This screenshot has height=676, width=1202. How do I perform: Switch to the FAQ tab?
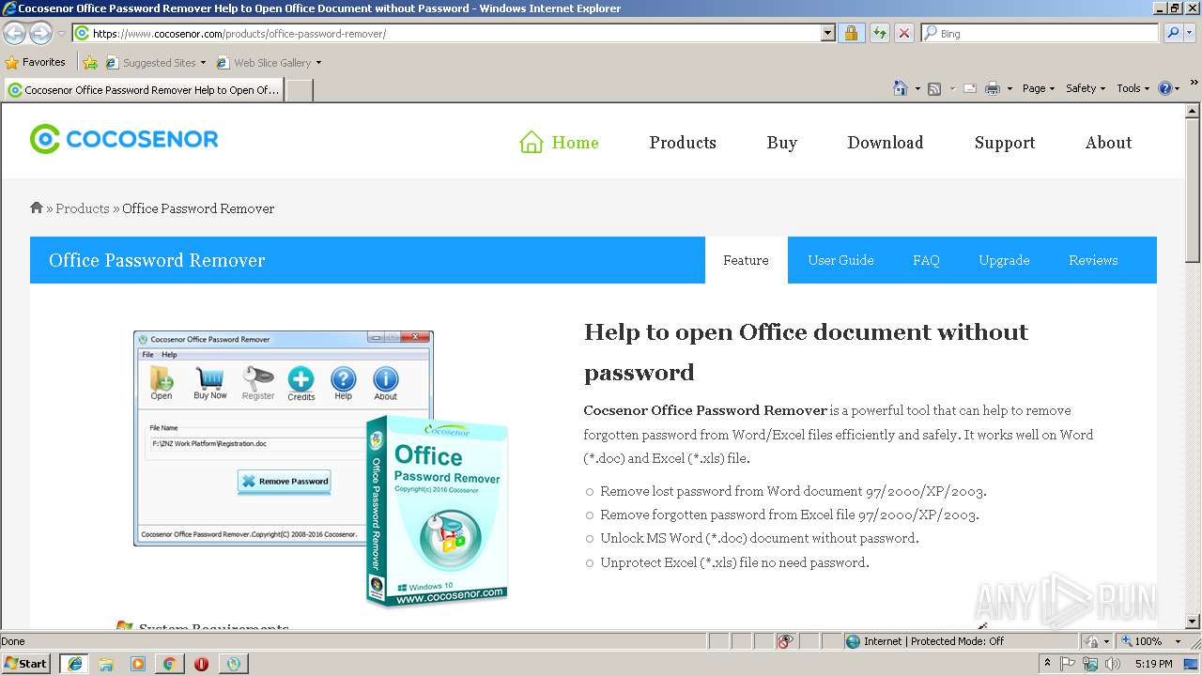pyautogui.click(x=926, y=260)
